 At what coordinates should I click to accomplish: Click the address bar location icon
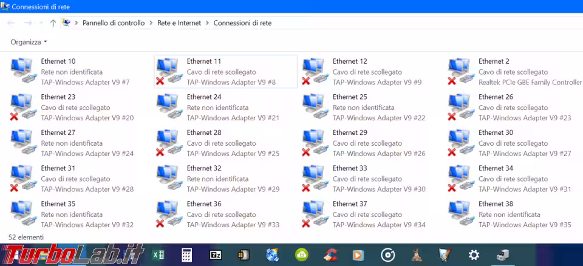[66, 22]
